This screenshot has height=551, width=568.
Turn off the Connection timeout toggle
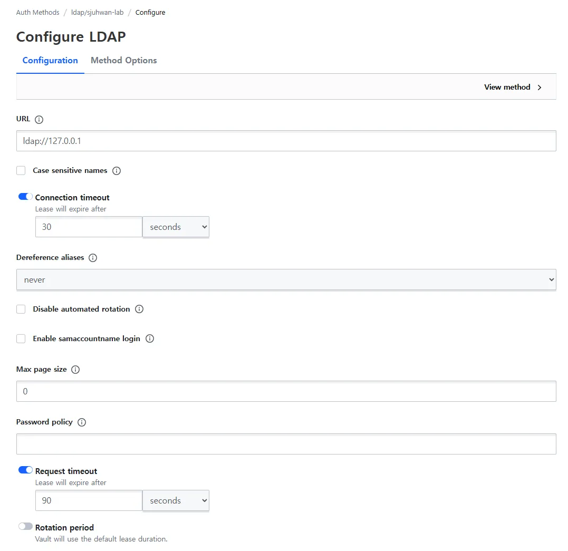click(25, 197)
